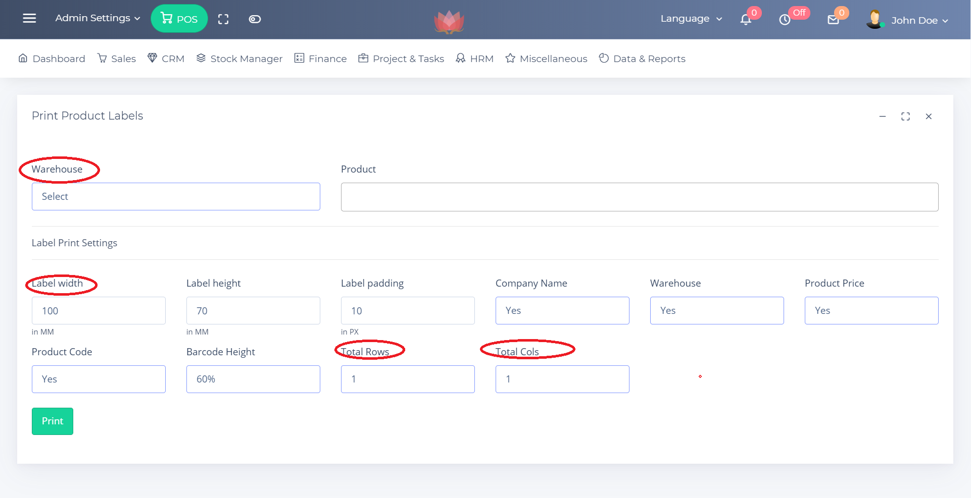Minimize the Print Product Labels panel
This screenshot has width=971, height=498.
coord(883,117)
